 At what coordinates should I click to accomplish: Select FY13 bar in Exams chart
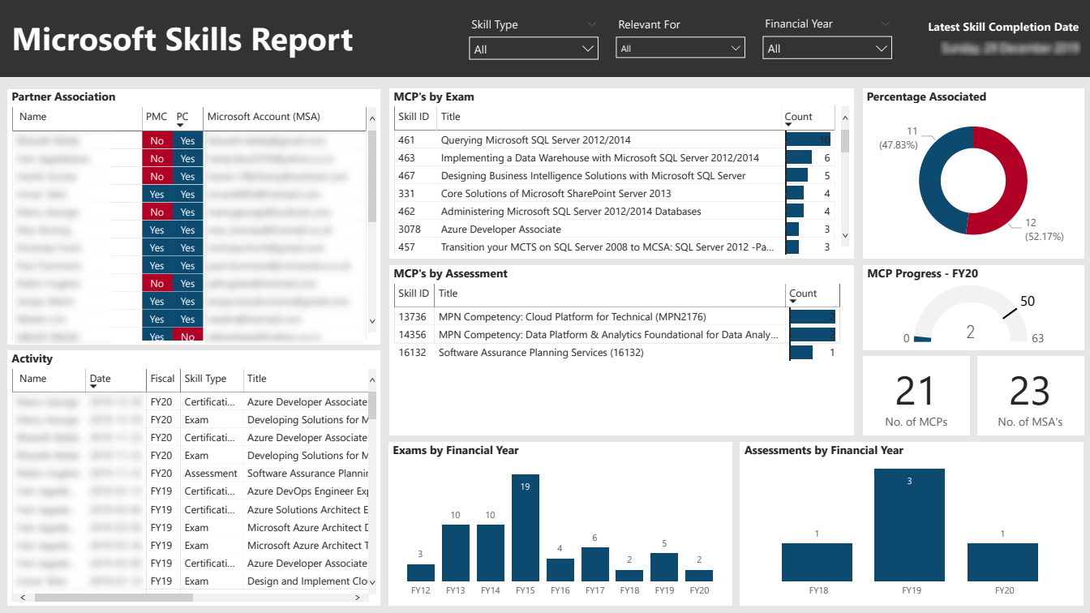click(x=456, y=553)
